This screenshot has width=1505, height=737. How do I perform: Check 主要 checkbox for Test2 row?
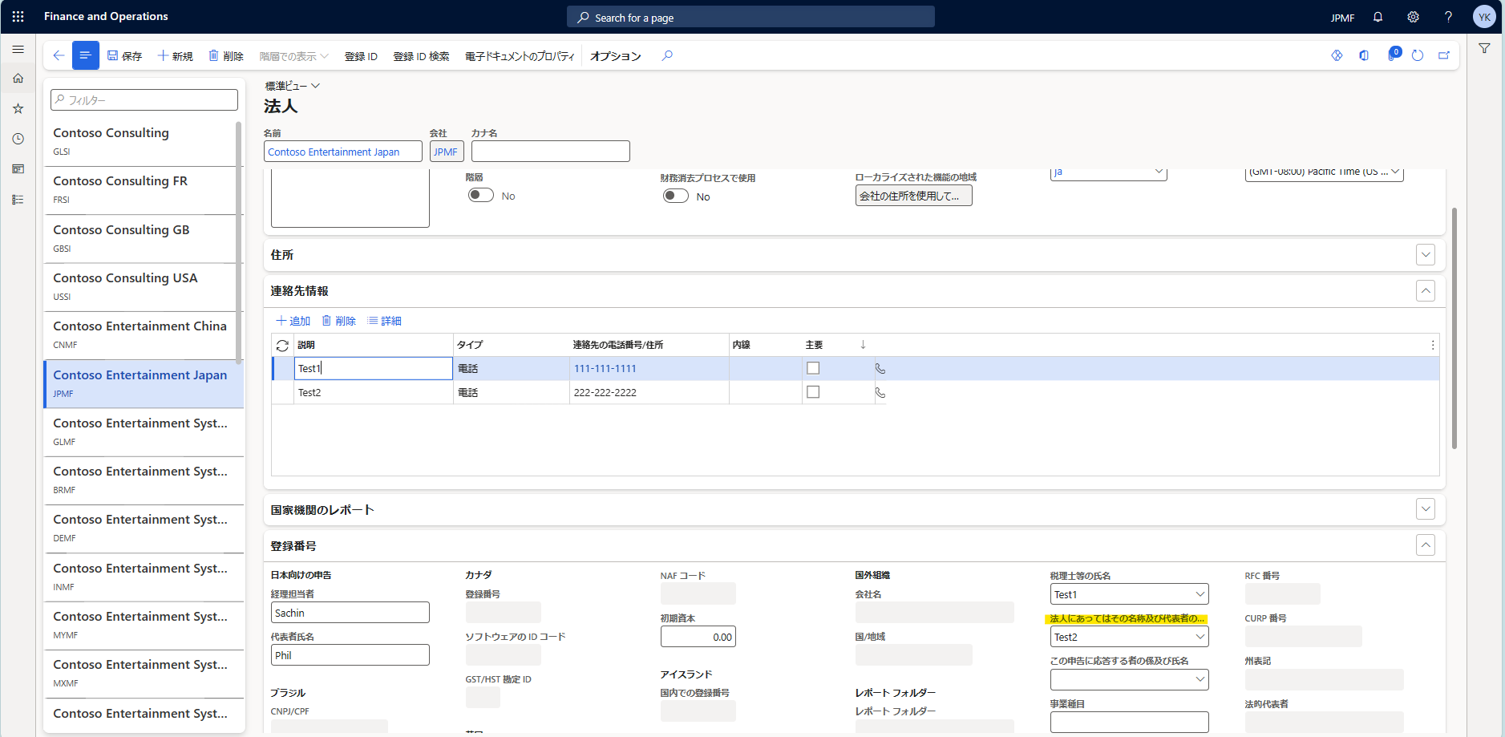[x=813, y=392]
